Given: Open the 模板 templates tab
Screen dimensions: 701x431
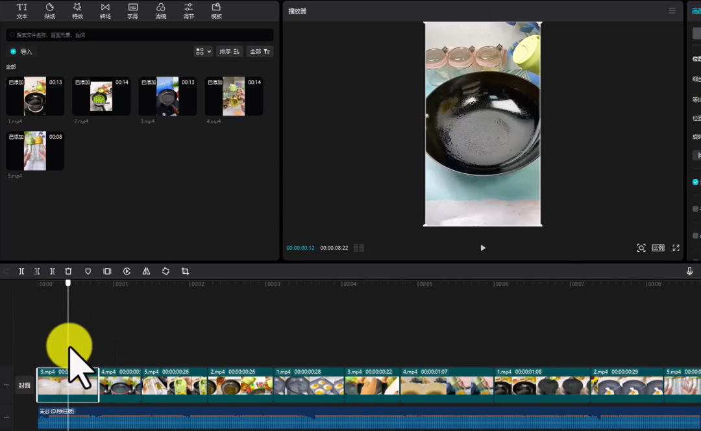Looking at the screenshot, I should (x=216, y=11).
